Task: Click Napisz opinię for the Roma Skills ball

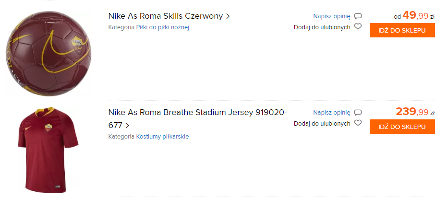Action: tap(332, 16)
